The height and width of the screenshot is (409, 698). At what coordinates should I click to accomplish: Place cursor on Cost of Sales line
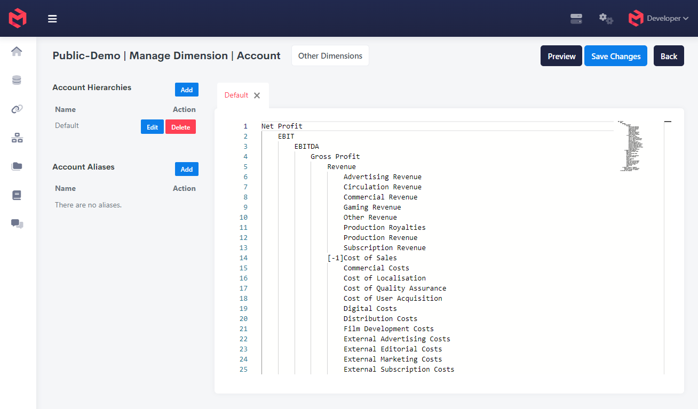pos(370,258)
